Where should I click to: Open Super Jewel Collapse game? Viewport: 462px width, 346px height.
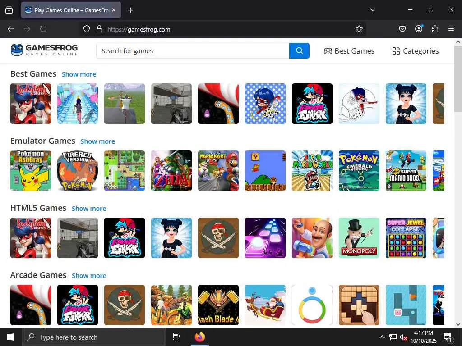[x=406, y=238]
